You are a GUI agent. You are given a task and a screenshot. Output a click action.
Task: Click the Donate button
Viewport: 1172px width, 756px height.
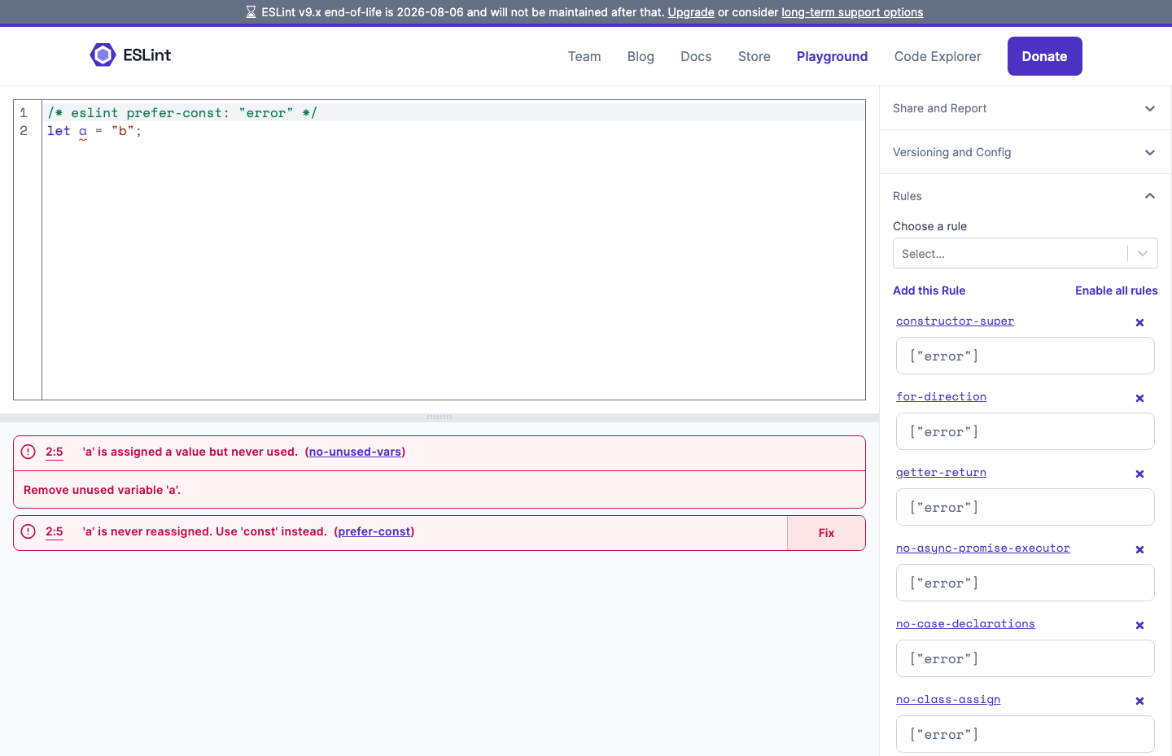(1045, 56)
